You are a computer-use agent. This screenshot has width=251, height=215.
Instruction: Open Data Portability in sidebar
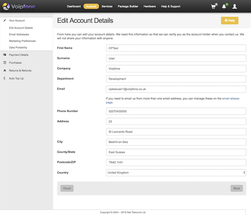[18, 47]
